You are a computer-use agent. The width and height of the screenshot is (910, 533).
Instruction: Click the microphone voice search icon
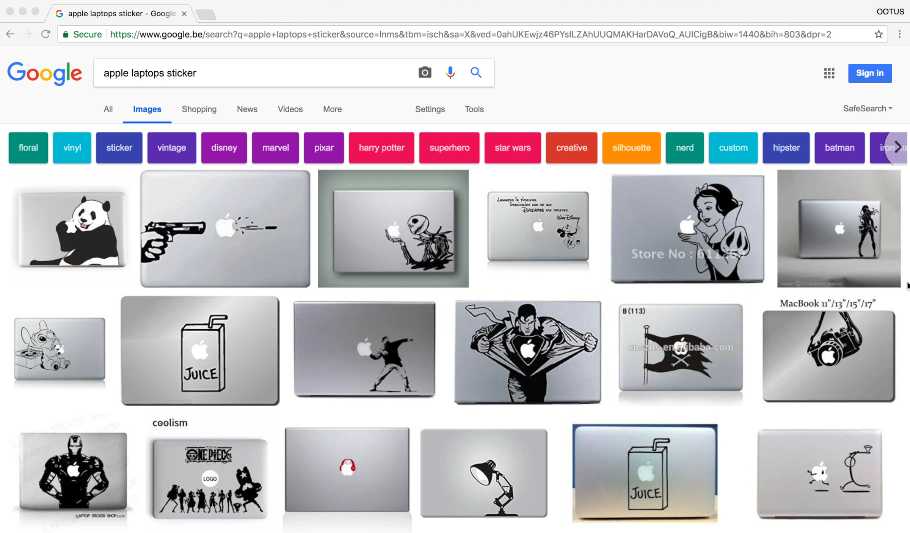click(x=450, y=72)
